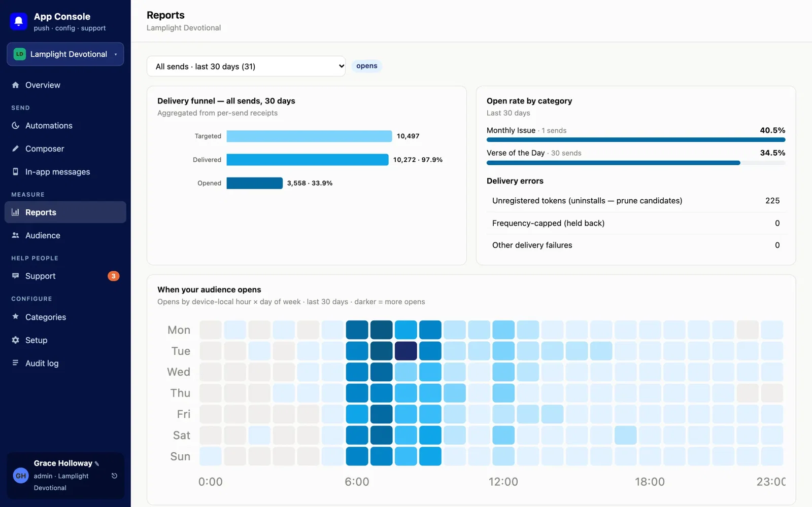
Task: Click the Reports bar chart icon
Action: pos(15,212)
